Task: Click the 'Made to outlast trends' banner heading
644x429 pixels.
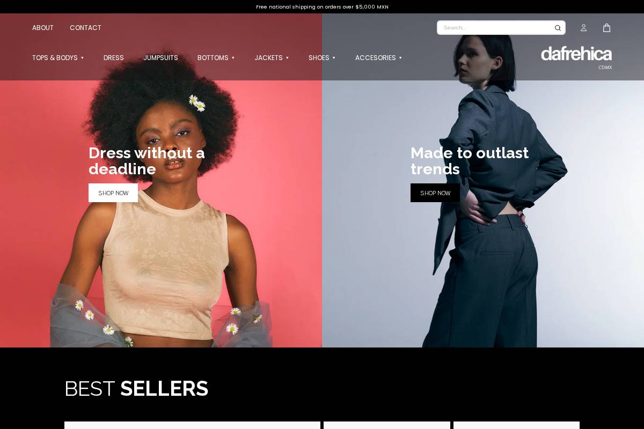Action: tap(470, 161)
